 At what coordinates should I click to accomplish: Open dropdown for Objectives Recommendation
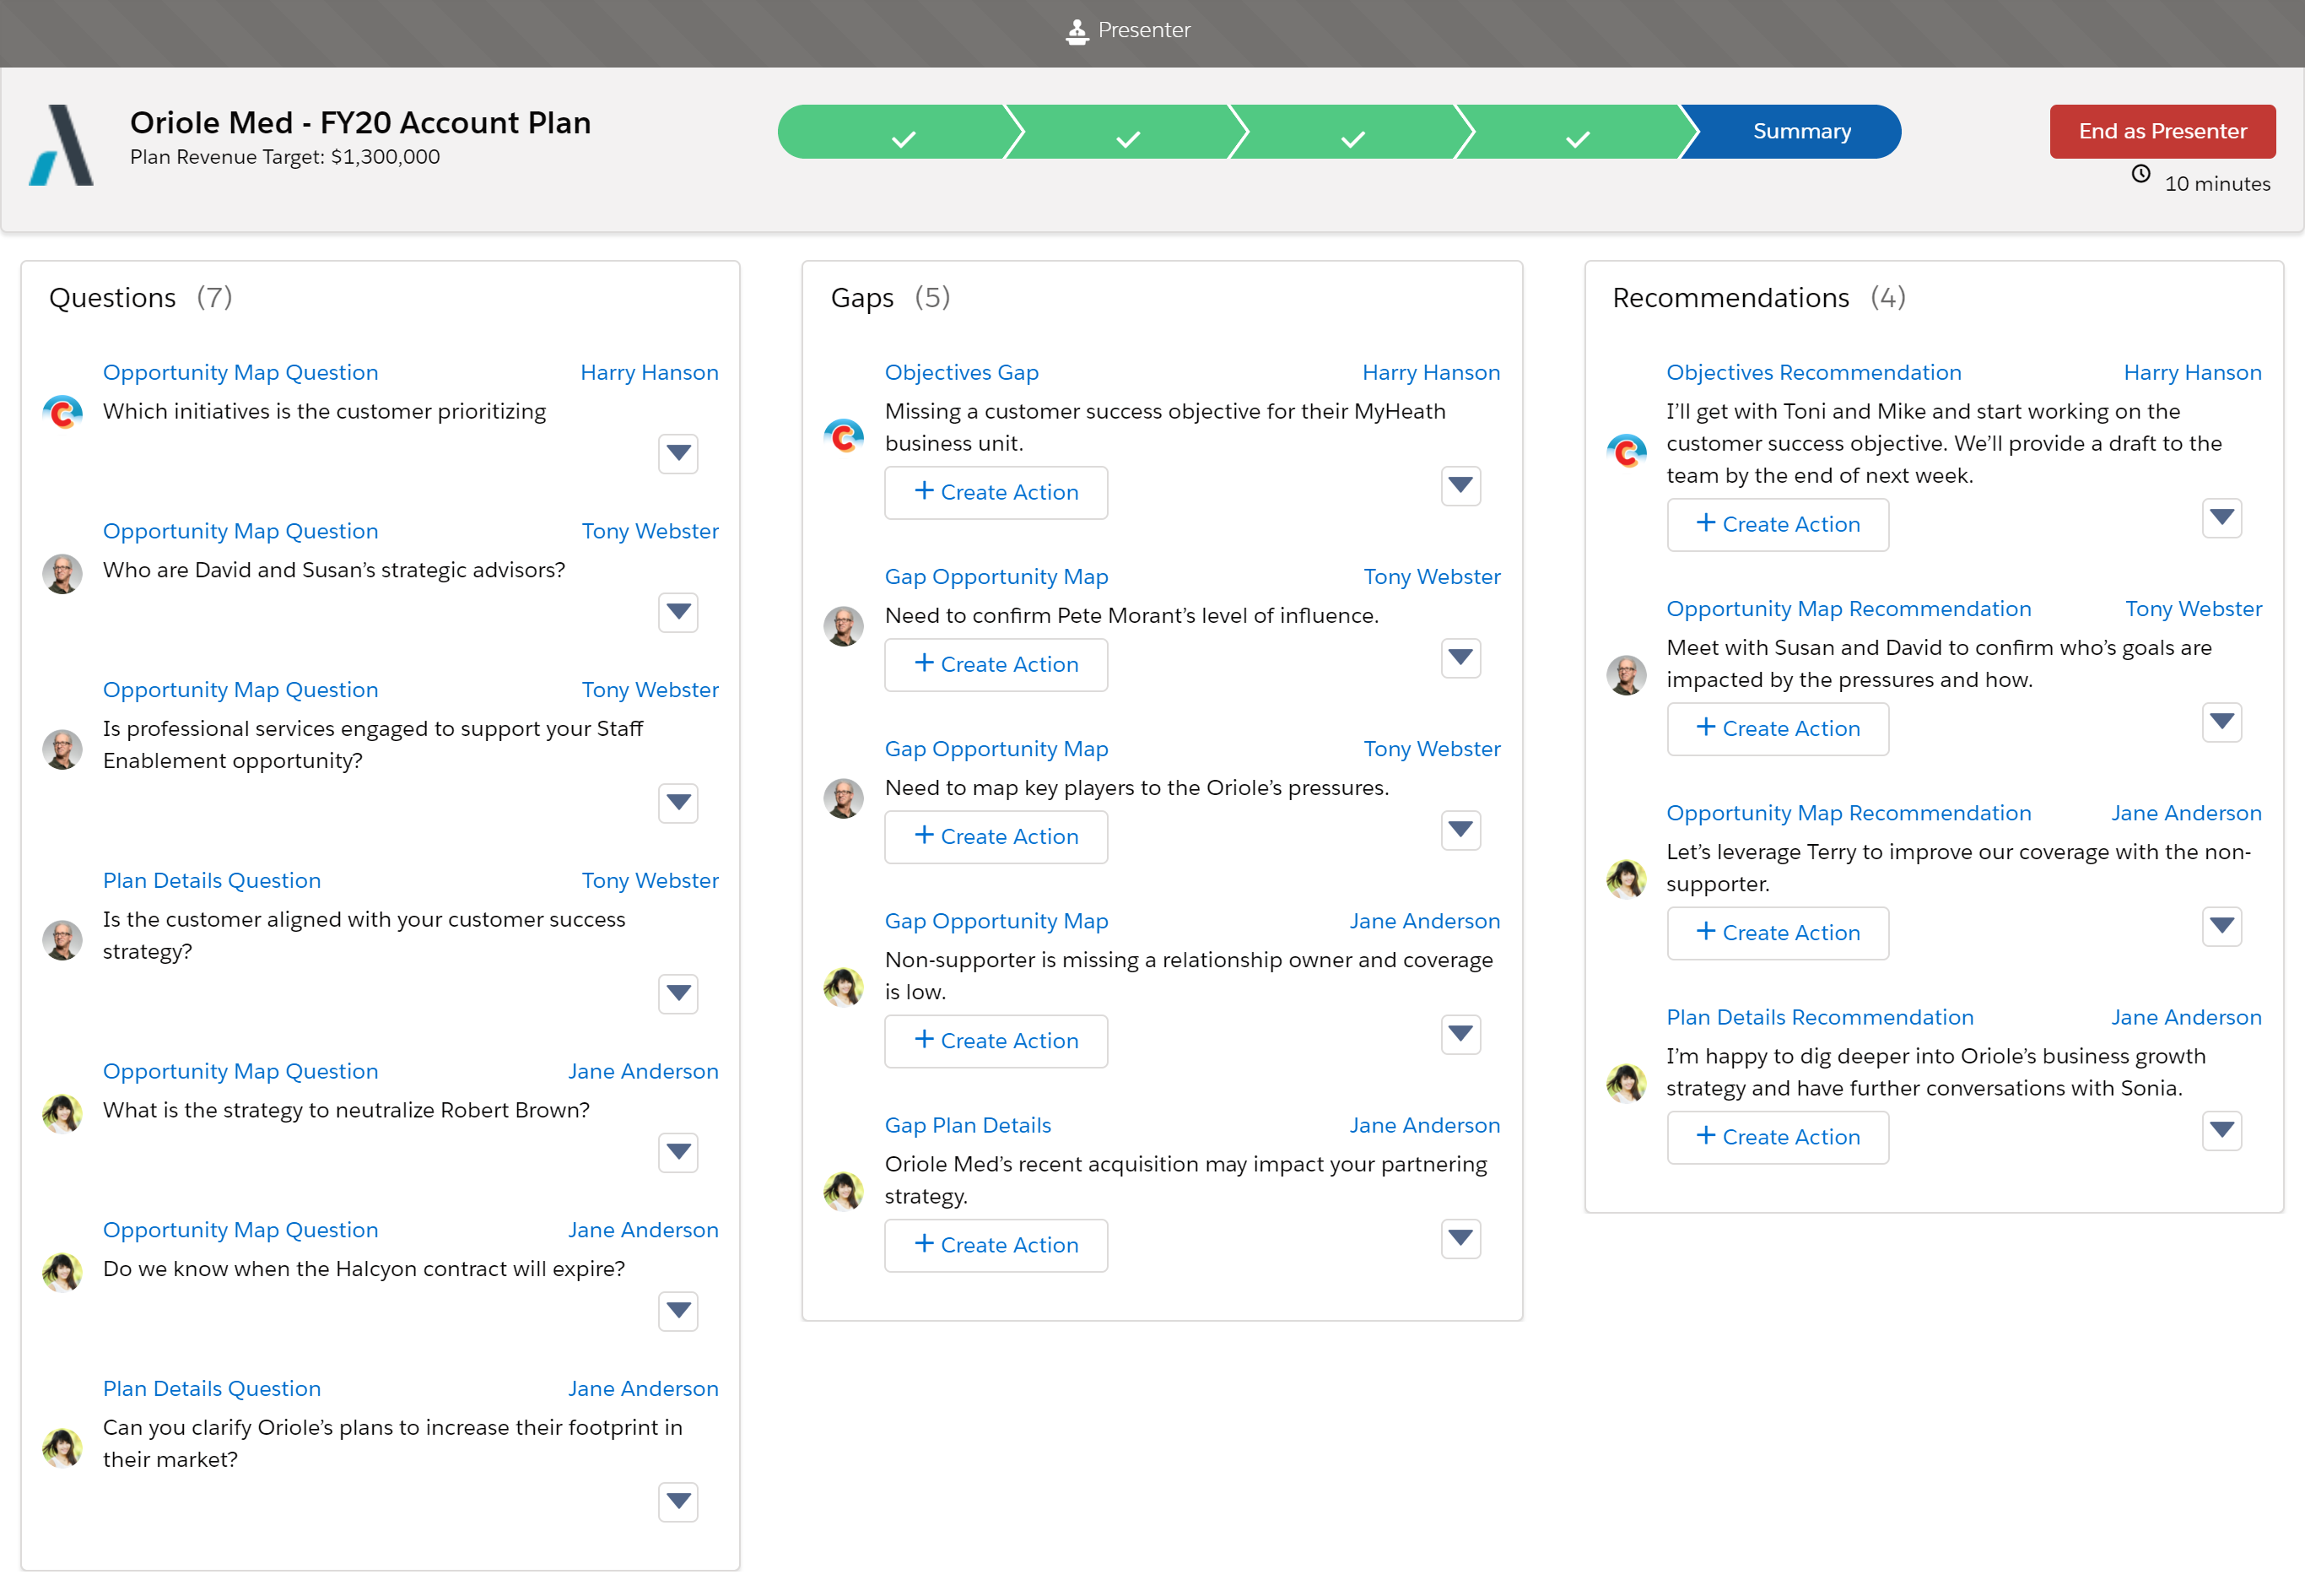2222,518
